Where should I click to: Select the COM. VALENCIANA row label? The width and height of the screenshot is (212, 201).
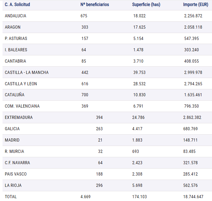point(22,106)
